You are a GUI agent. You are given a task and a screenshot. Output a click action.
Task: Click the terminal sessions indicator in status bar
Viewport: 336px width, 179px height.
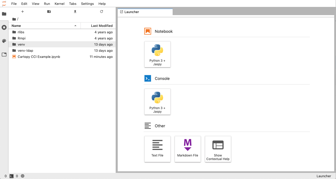coord(11,176)
